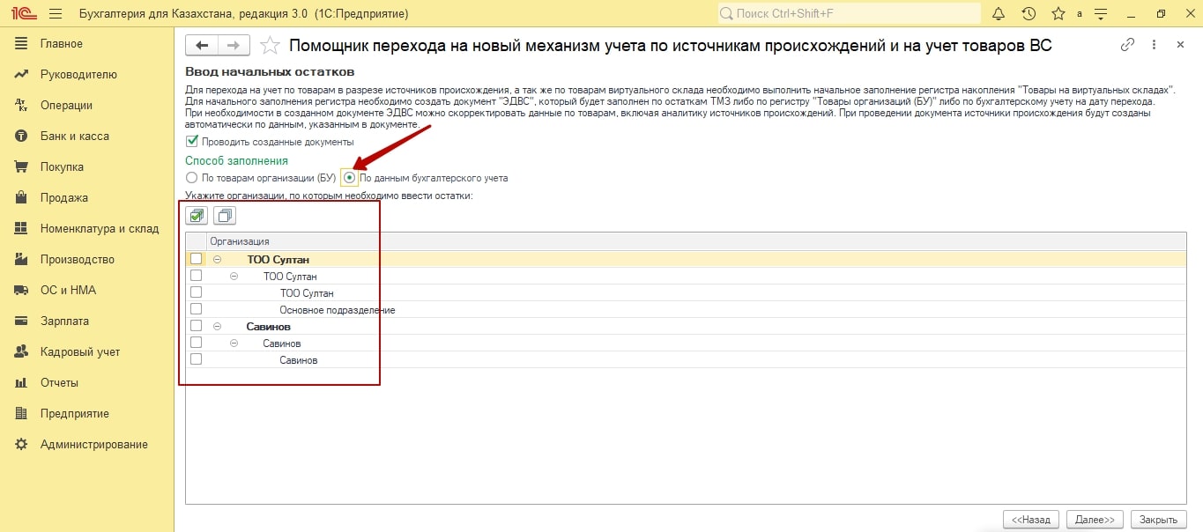Add this page to favorites star
The width and height of the screenshot is (1203, 532).
271,46
